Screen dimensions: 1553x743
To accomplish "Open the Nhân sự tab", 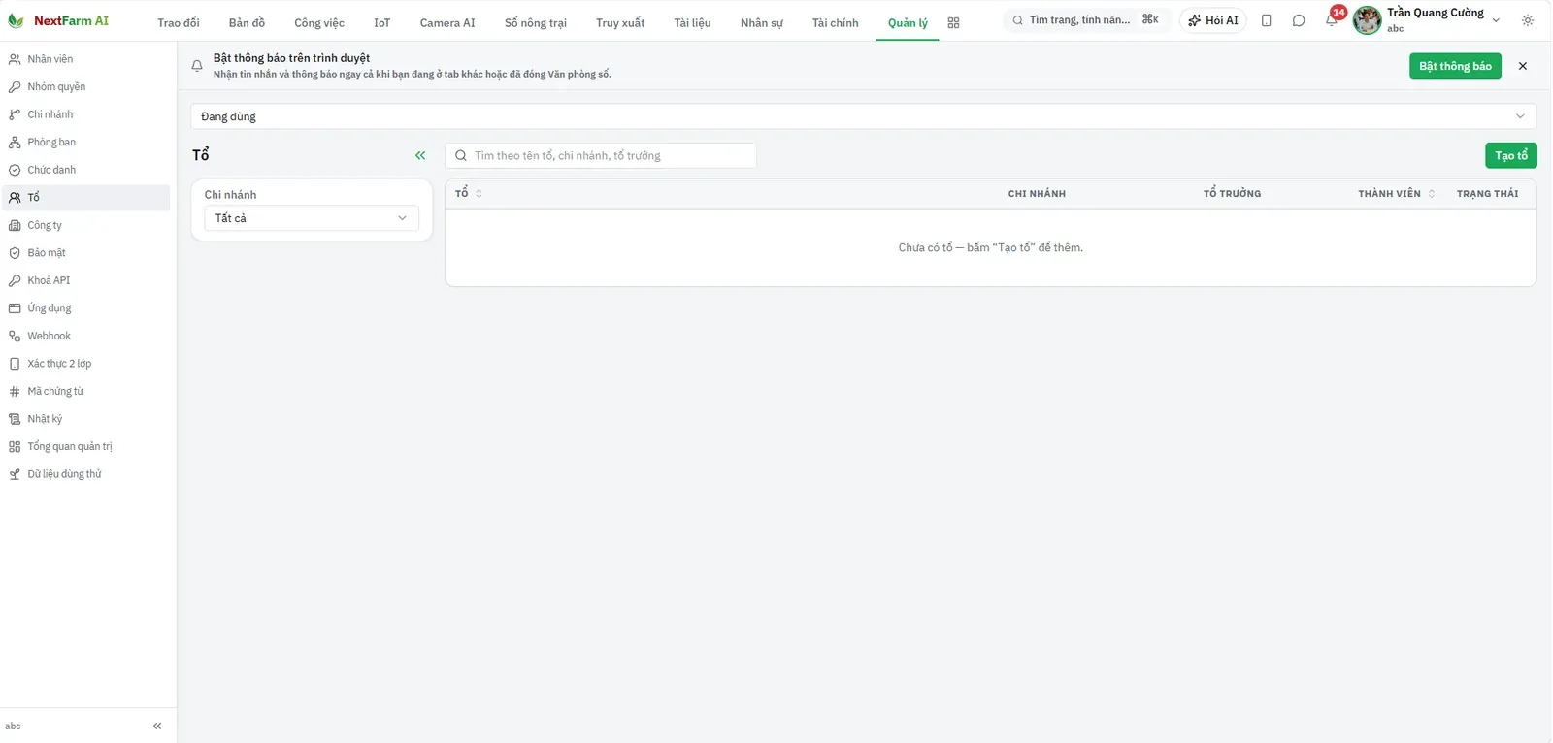I will tap(762, 23).
